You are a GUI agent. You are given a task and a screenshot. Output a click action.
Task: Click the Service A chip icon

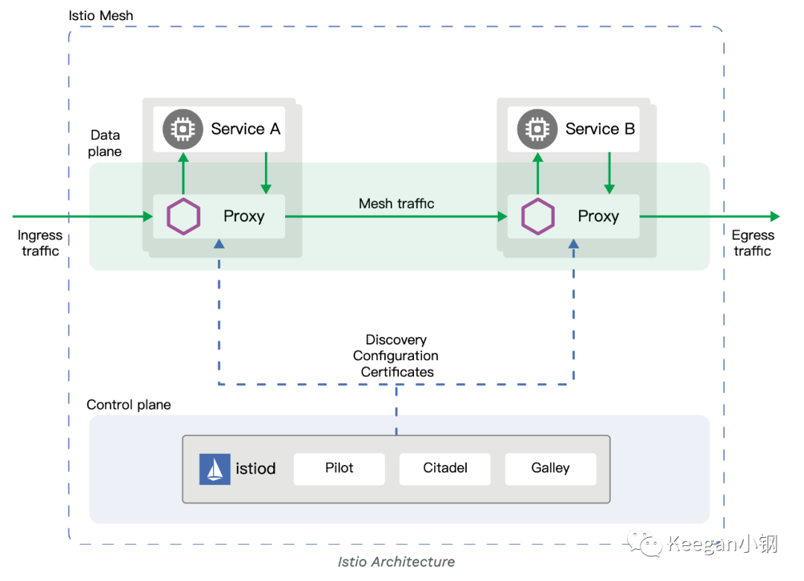coord(182,129)
